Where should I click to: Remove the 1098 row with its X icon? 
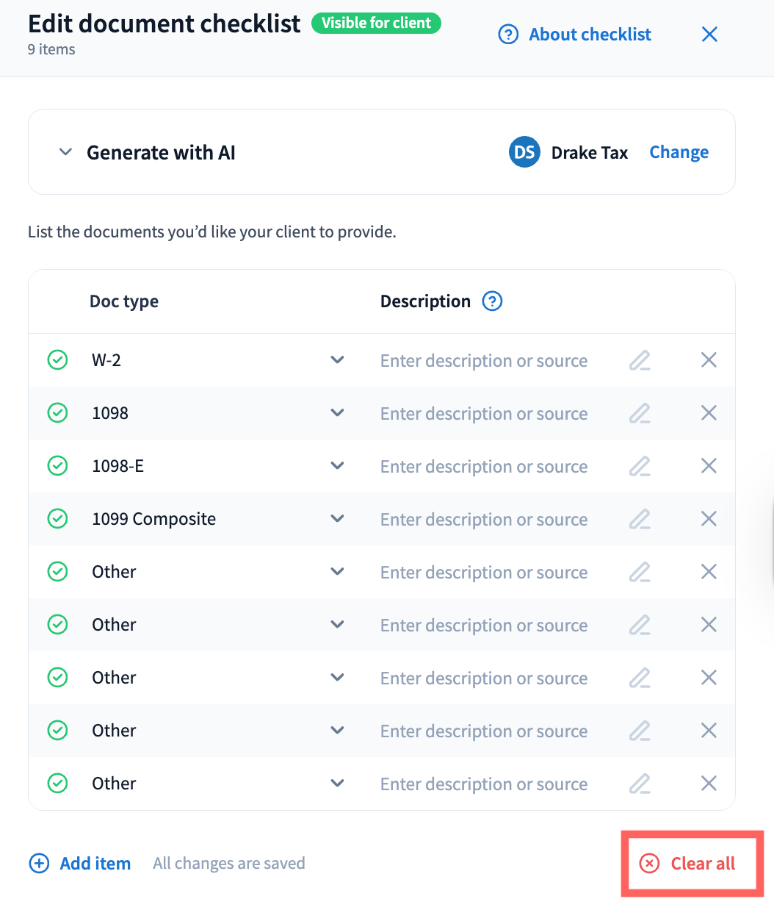coord(709,413)
